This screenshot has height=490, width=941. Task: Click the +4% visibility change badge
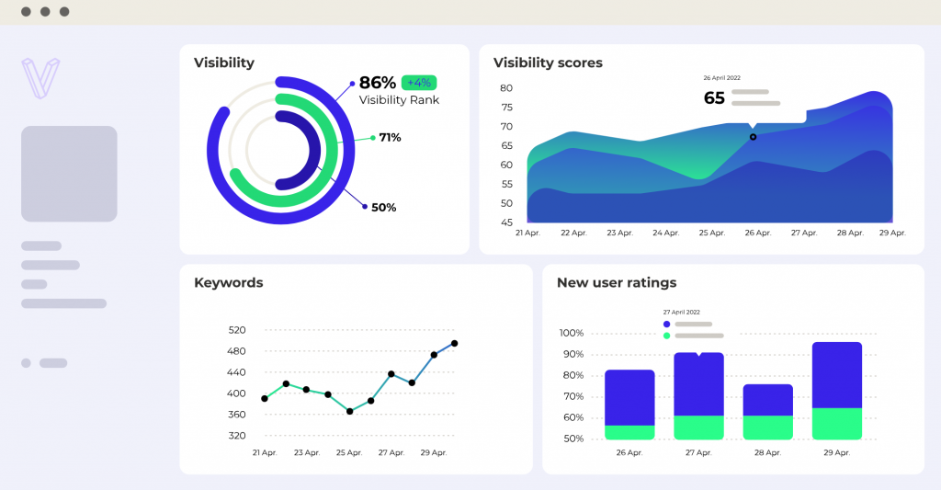pos(419,82)
